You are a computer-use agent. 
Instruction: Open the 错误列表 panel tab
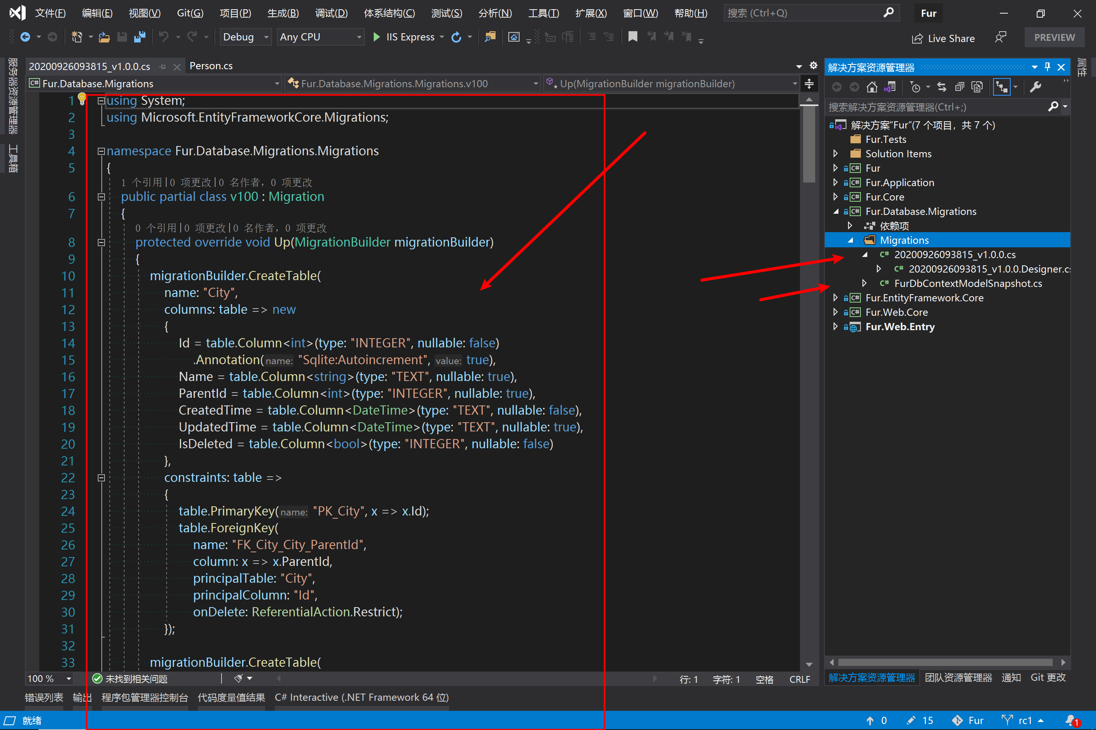(44, 697)
